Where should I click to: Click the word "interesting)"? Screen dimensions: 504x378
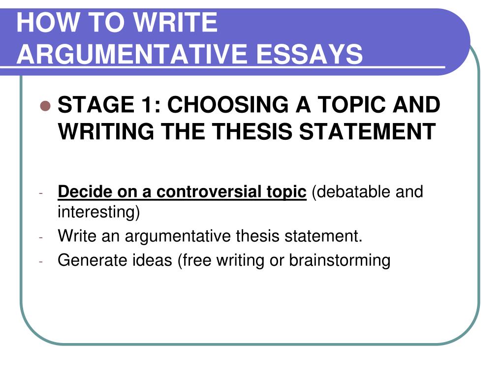click(x=98, y=212)
